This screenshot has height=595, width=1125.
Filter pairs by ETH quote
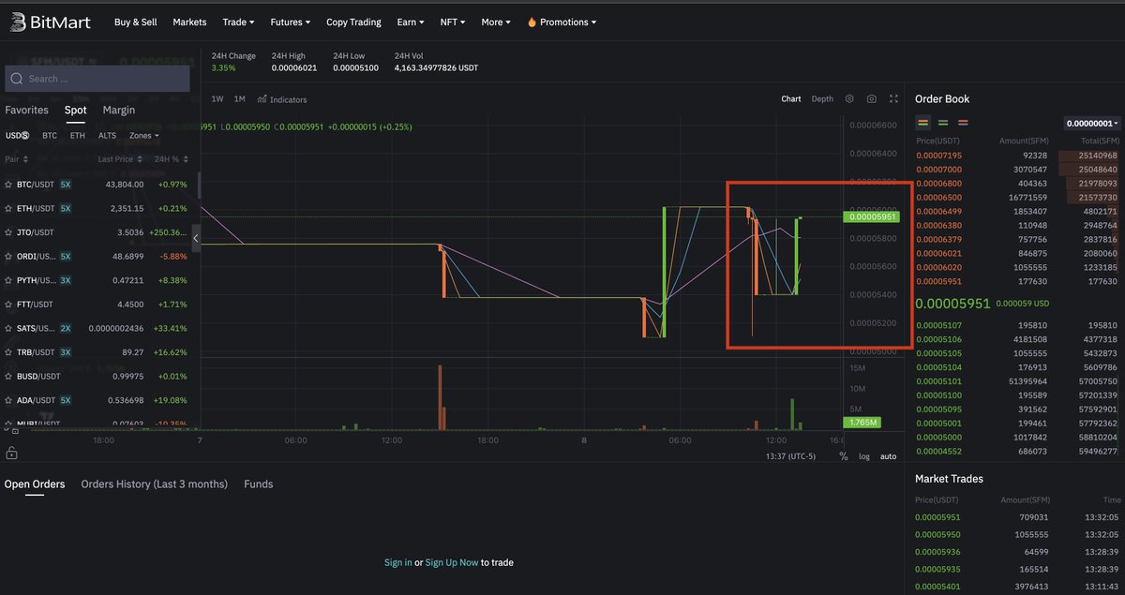pyautogui.click(x=77, y=135)
